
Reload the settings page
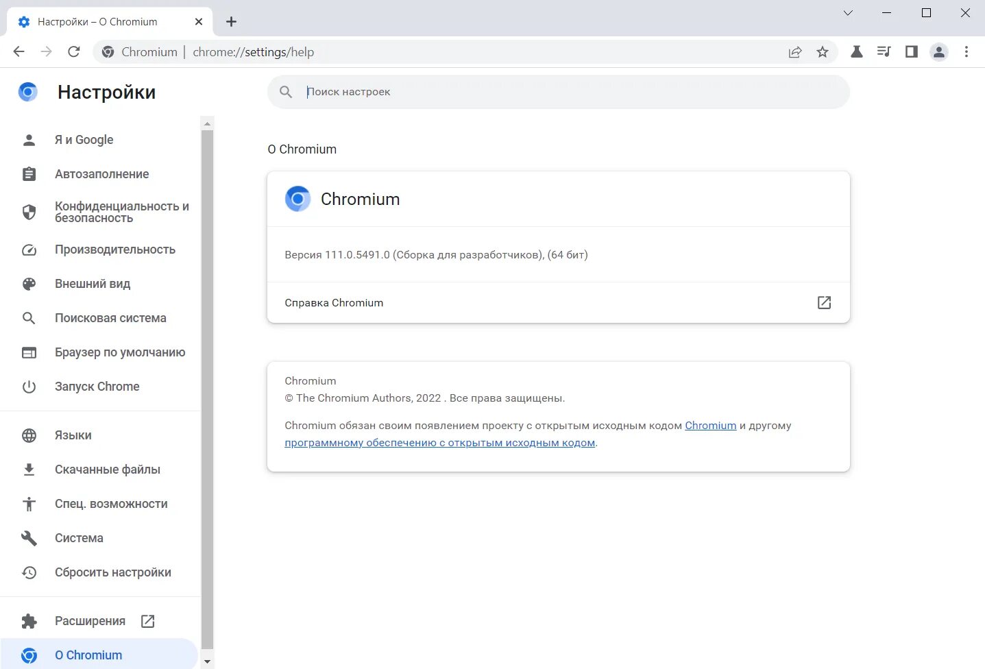74,52
